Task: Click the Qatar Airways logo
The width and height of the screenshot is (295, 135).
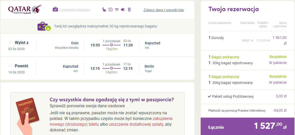Action: (x=25, y=9)
